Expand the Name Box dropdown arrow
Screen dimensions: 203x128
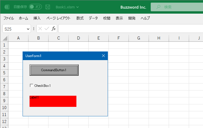pyautogui.click(x=28, y=29)
